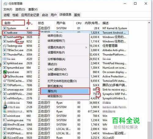The width and height of the screenshot is (153, 139).
Task: Click the WUDFHost icon with PID 8016
Action: click(x=5, y=133)
